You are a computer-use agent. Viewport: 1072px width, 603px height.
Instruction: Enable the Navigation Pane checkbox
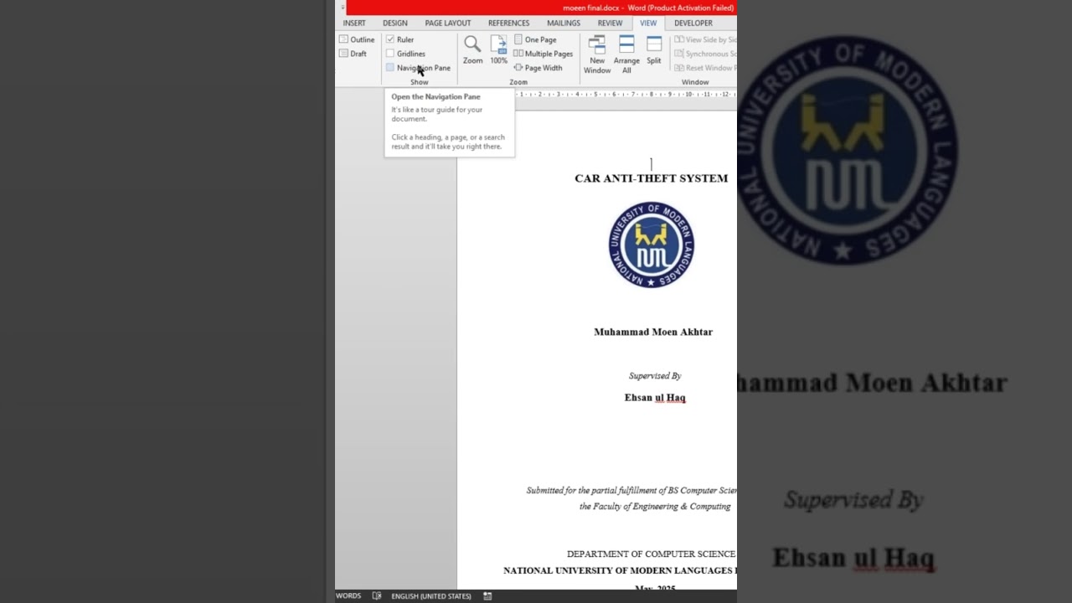point(390,68)
